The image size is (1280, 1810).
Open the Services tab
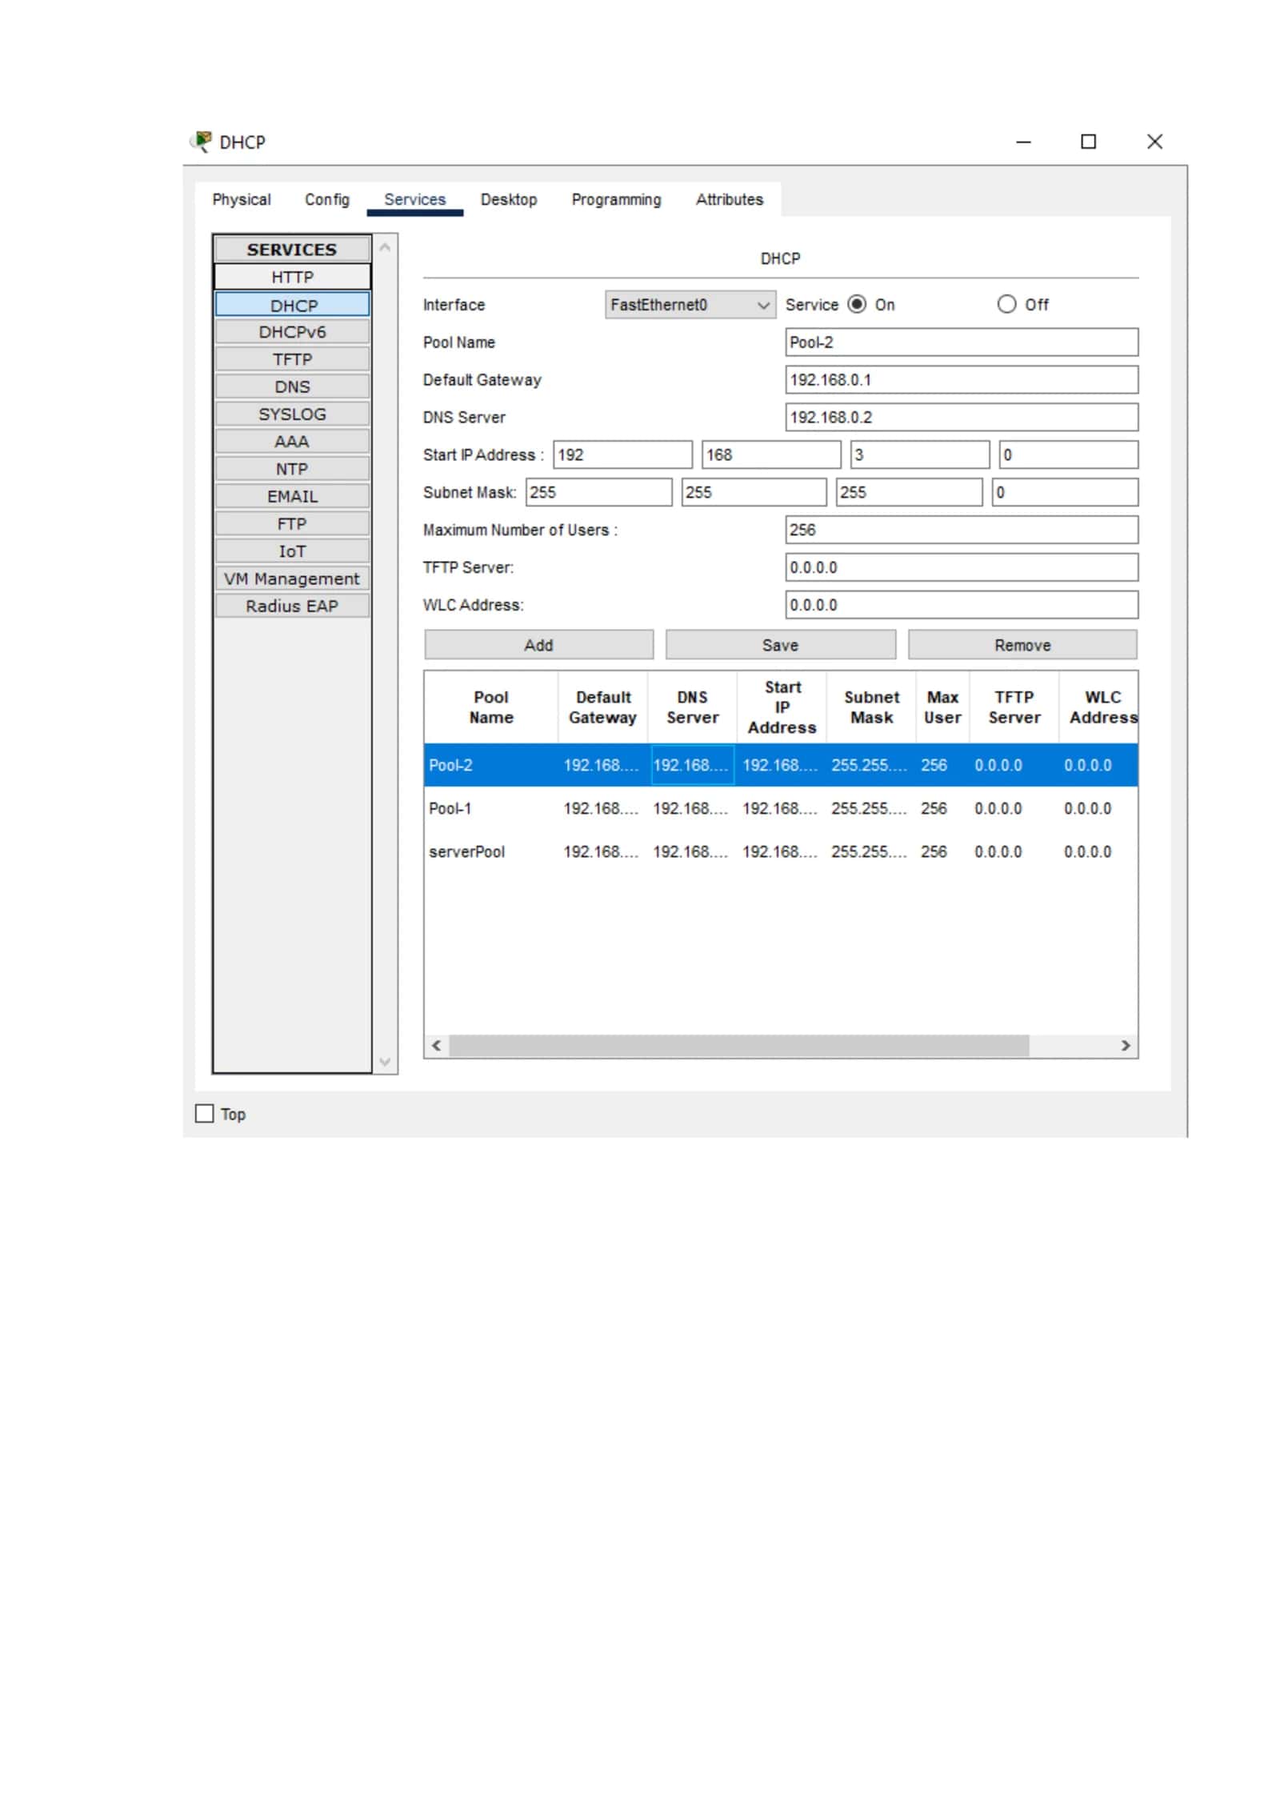point(414,199)
